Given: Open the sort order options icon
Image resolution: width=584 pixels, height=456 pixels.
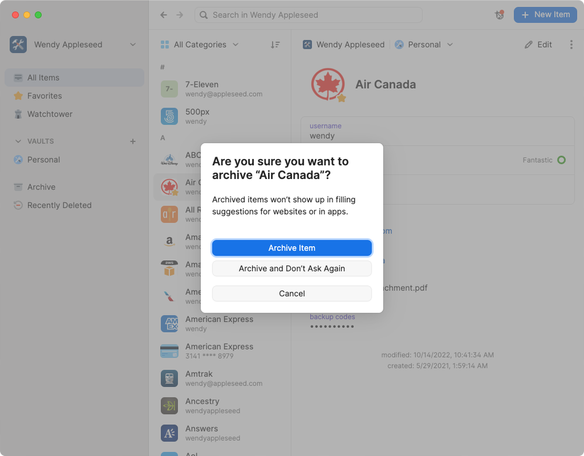Looking at the screenshot, I should click(x=275, y=44).
